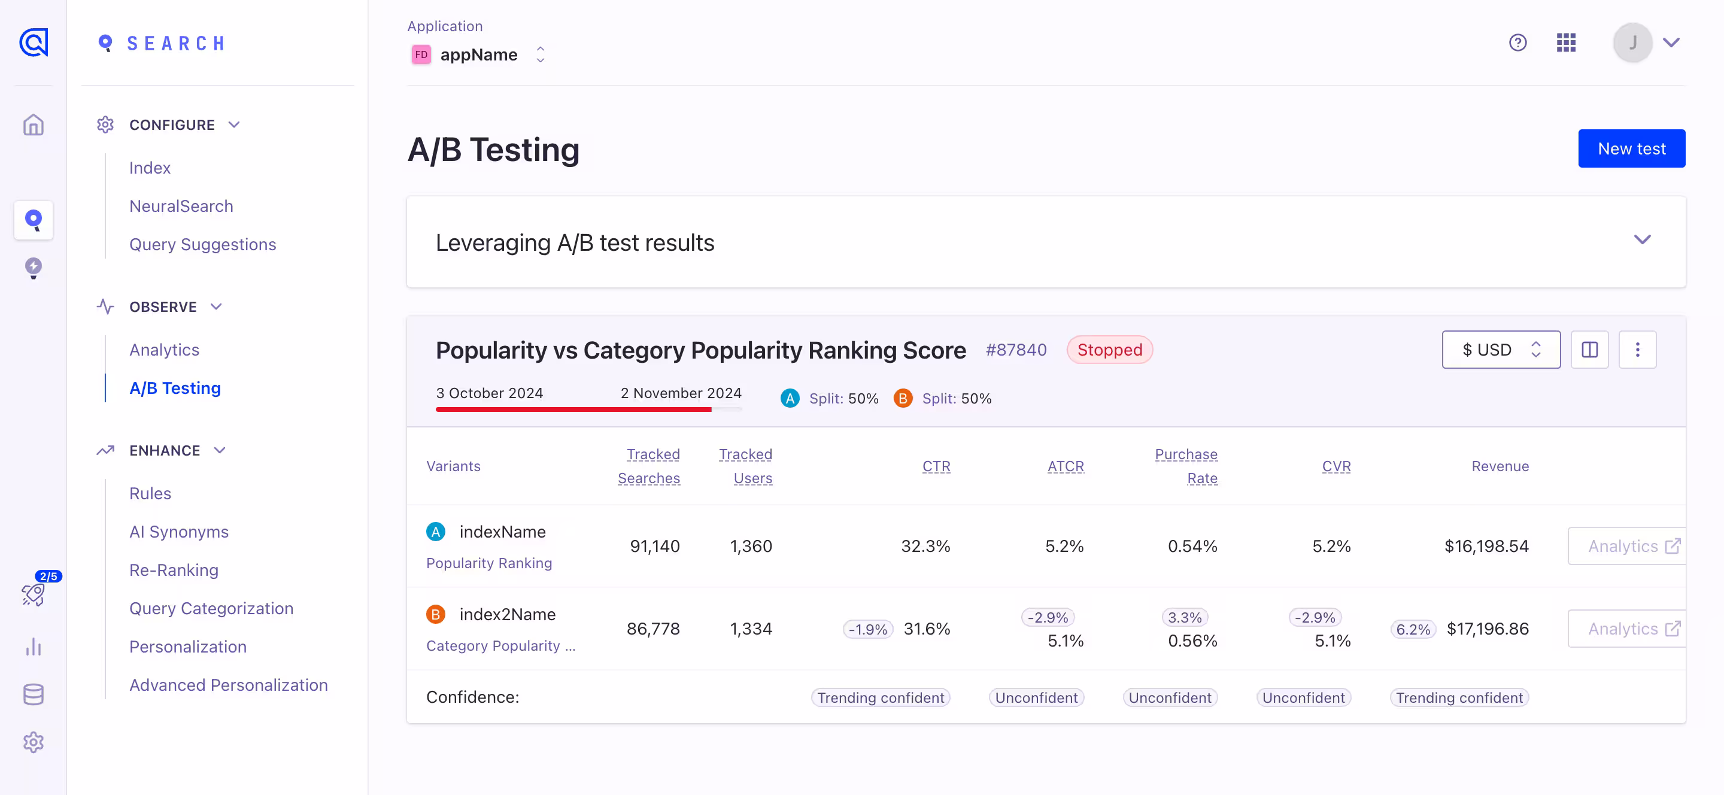Open the database storage icon in rail

pyautogui.click(x=33, y=694)
